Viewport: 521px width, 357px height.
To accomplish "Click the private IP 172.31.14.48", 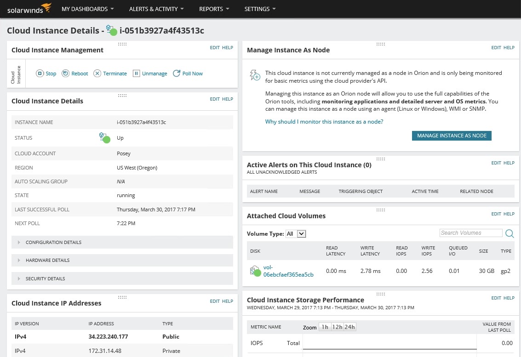I will 105,351.
